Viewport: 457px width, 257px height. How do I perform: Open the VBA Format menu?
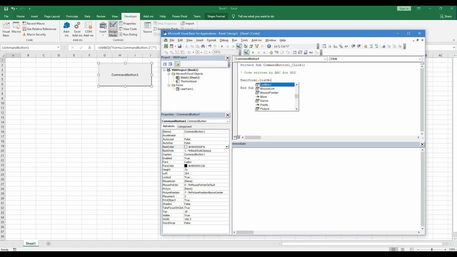pyautogui.click(x=211, y=40)
